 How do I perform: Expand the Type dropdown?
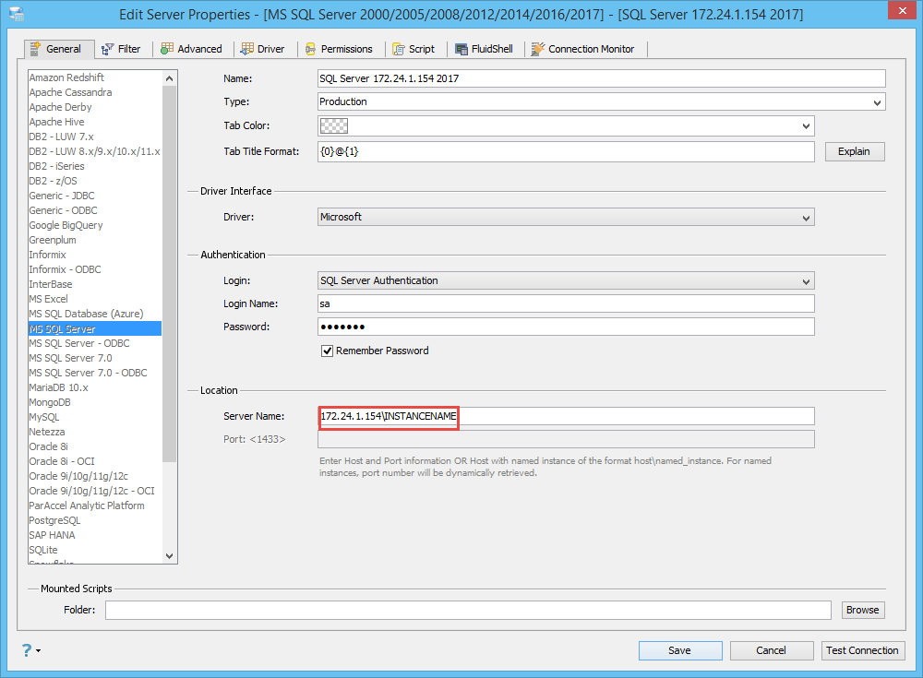[x=877, y=102]
